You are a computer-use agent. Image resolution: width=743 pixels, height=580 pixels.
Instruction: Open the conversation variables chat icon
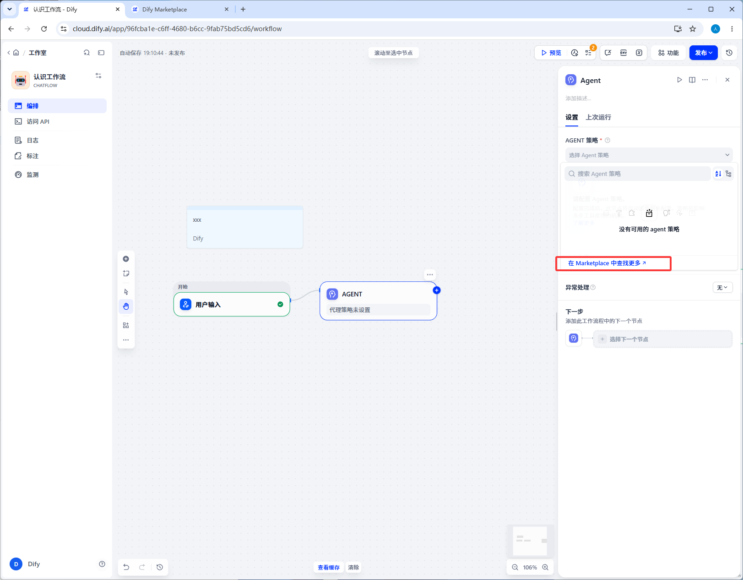pos(608,53)
